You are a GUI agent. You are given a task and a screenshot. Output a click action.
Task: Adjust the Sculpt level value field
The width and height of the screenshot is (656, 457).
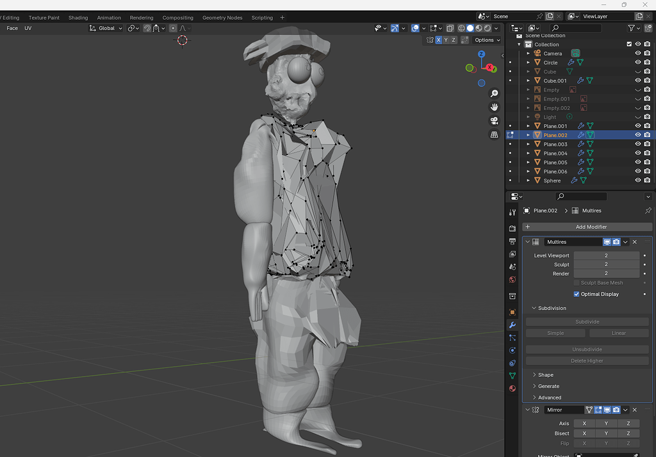[x=606, y=264]
